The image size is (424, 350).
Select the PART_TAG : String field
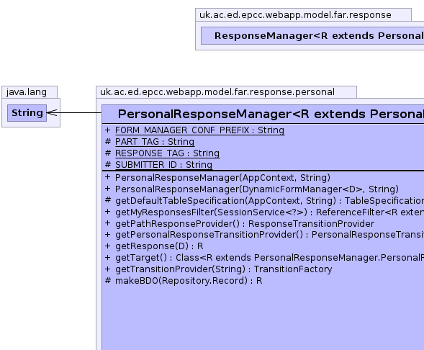(x=150, y=142)
